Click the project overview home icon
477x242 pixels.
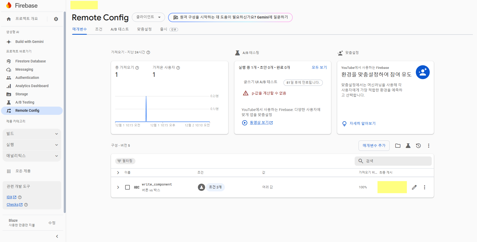[x=9, y=19]
